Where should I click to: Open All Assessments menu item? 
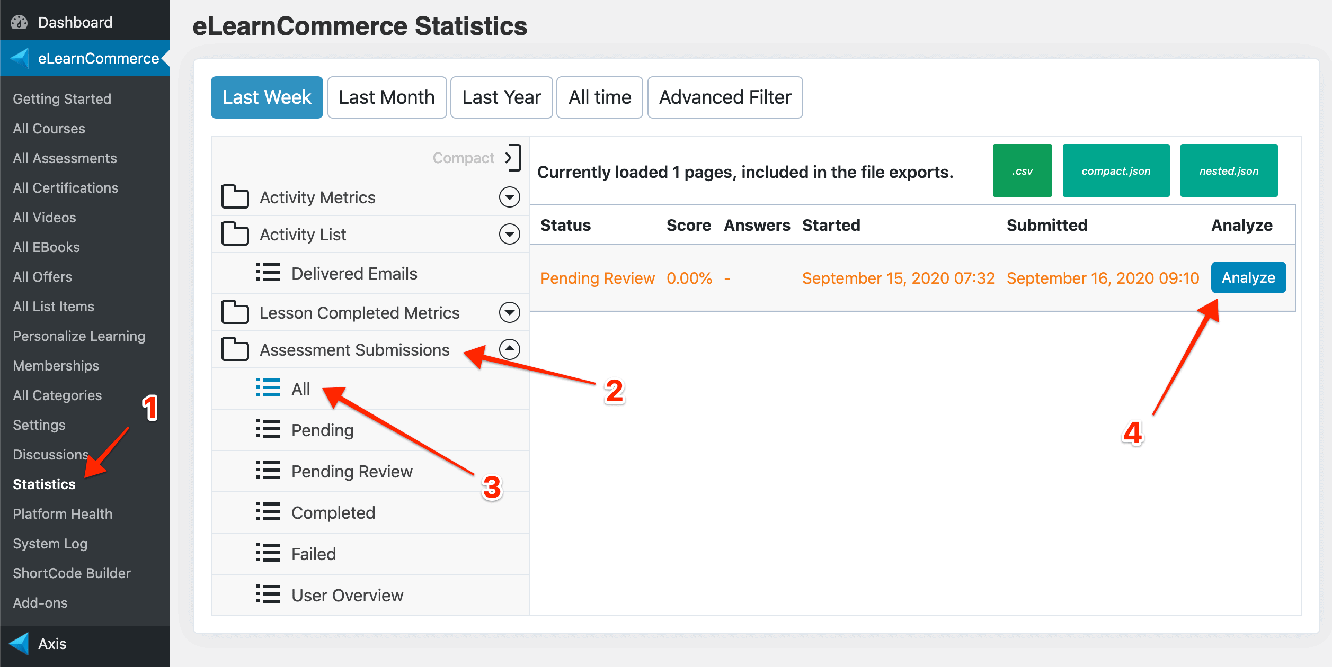65,158
